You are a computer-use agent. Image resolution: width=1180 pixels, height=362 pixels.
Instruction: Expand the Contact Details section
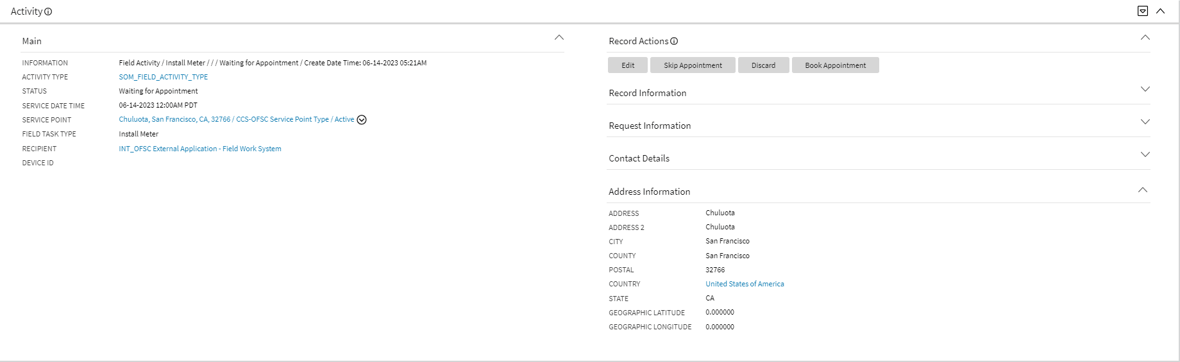1145,154
